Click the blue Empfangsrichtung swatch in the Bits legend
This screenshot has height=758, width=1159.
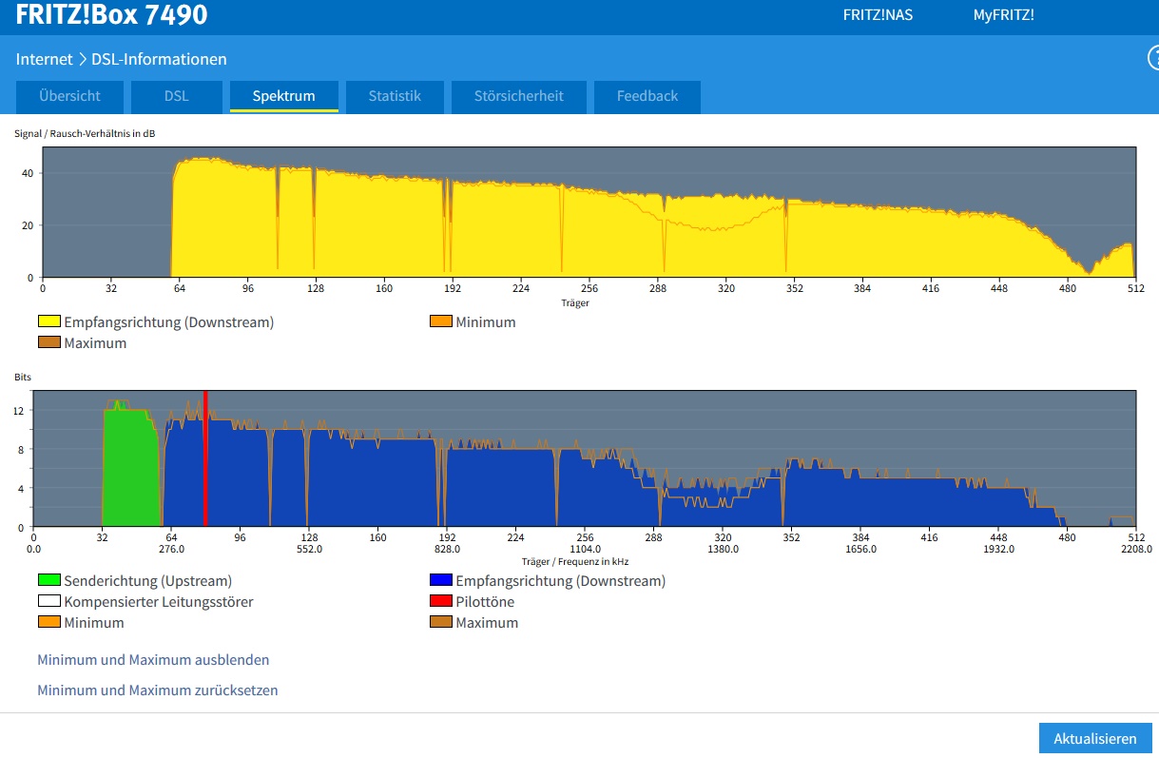[440, 581]
